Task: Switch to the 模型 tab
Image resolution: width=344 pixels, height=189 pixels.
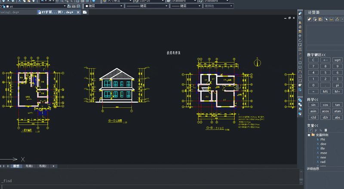Action: tap(16, 166)
